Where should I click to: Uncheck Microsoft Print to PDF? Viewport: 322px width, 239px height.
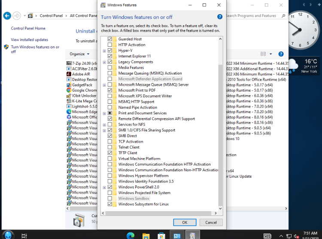pos(109,90)
